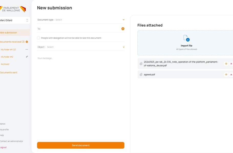Click the Log out link
The width and height of the screenshot is (233, 153).
tap(3, 147)
